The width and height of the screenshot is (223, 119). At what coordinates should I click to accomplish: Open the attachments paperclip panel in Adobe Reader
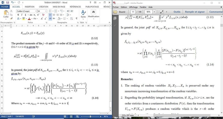point(115,25)
